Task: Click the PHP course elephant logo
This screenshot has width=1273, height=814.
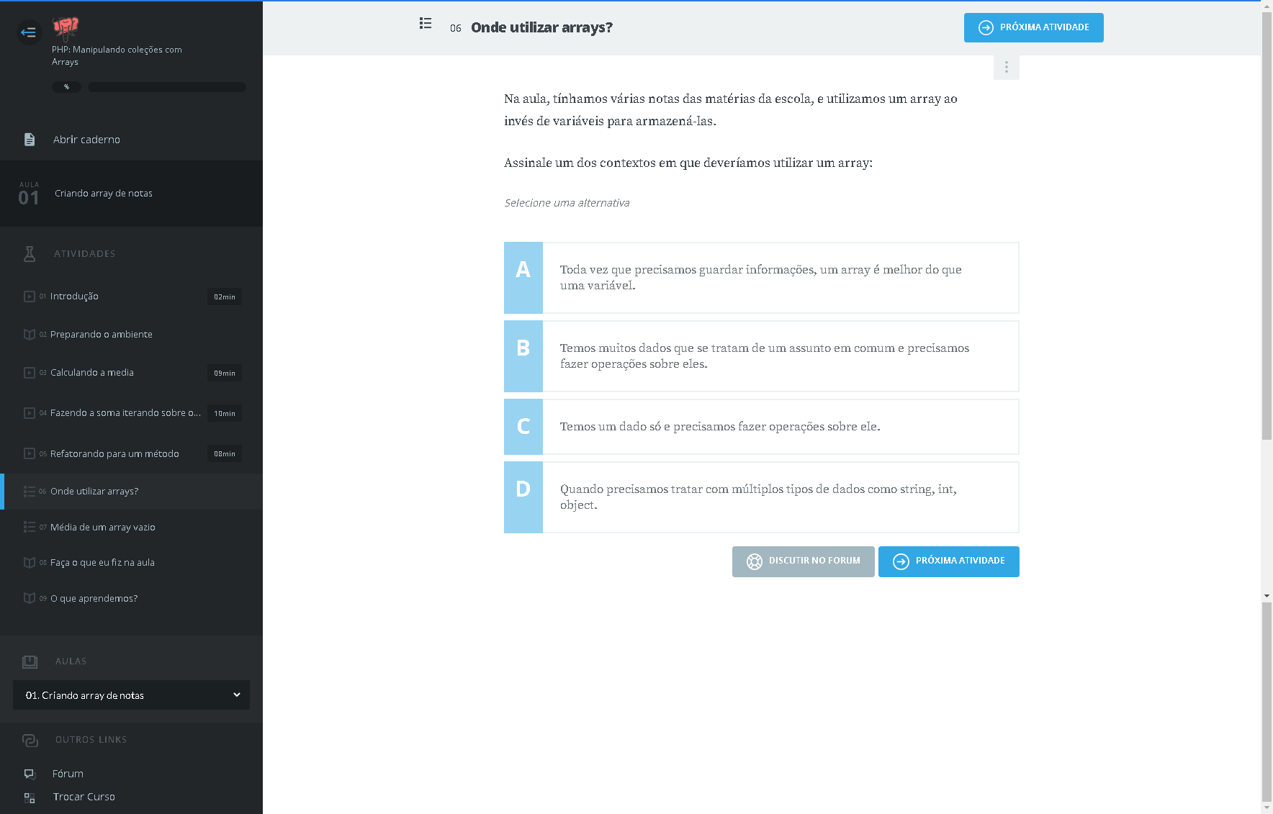Action: tap(66, 27)
